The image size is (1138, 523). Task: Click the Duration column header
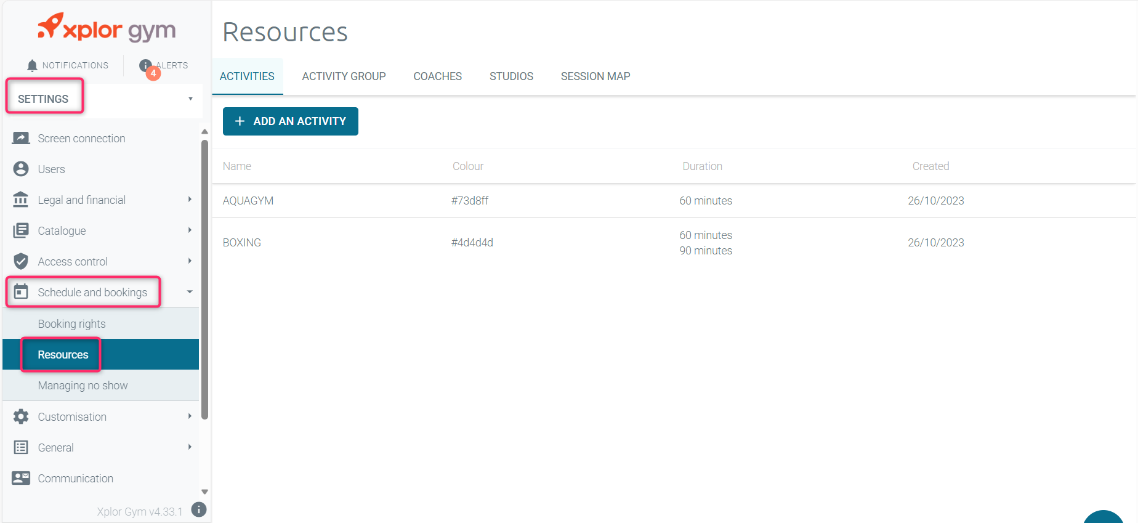(703, 166)
